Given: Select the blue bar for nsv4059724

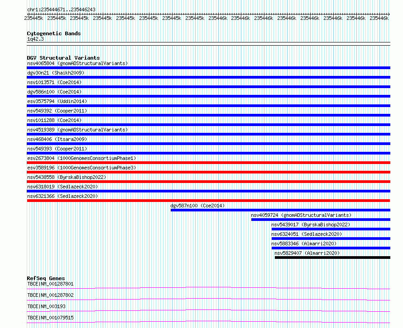Looking at the screenshot, I should click(x=321, y=220).
